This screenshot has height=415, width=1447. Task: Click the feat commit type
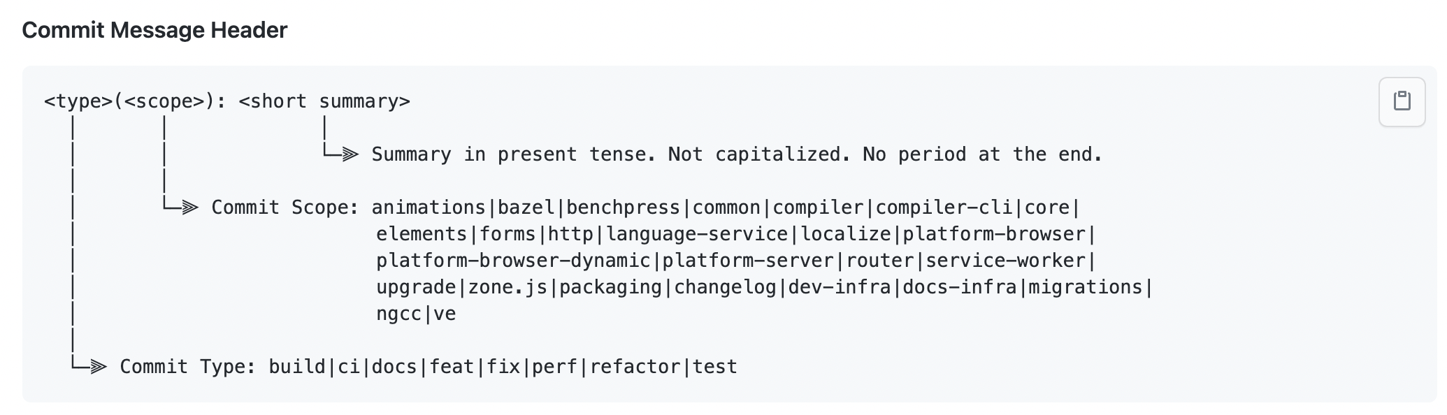(452, 367)
